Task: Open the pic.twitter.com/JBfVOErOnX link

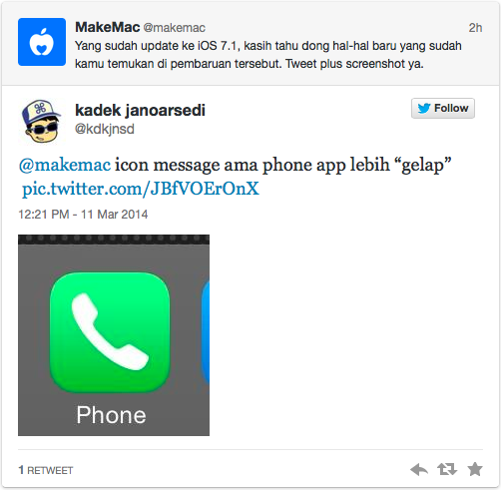Action: click(141, 189)
